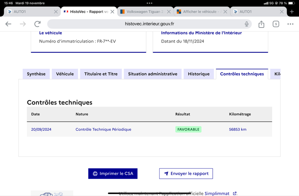Tap the cellular signal bars icon
Viewport: 299px width, 196px height.
click(x=266, y=3)
